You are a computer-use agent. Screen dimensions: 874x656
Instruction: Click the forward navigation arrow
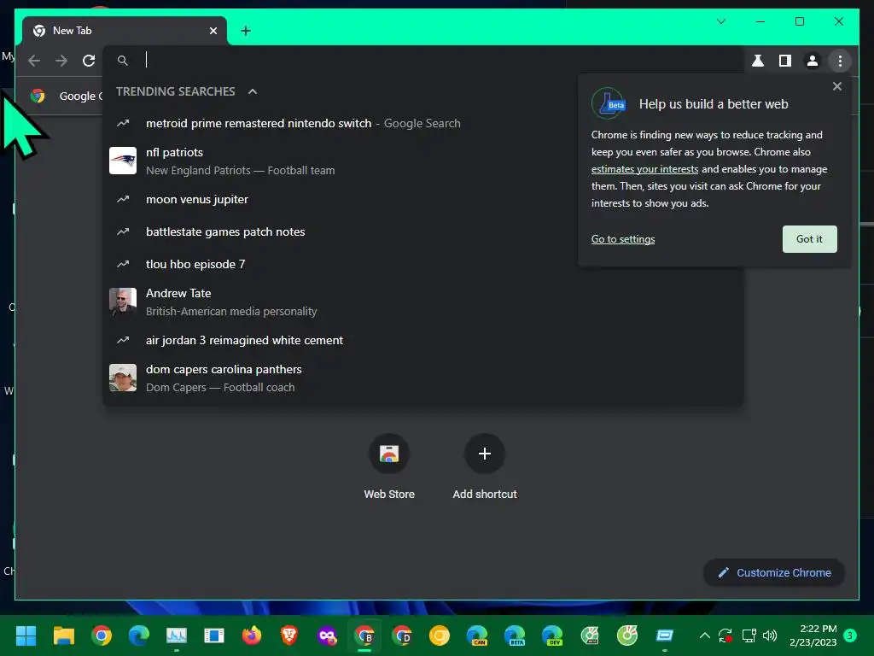(61, 61)
